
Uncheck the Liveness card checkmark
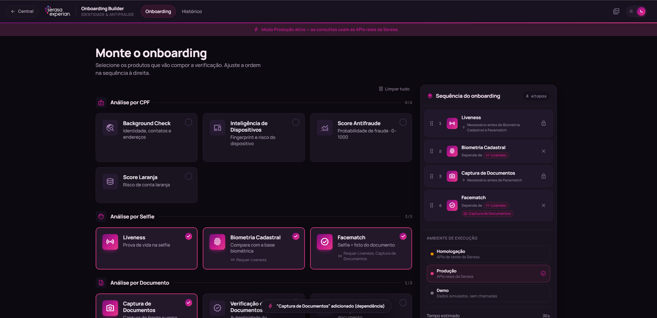tap(188, 236)
